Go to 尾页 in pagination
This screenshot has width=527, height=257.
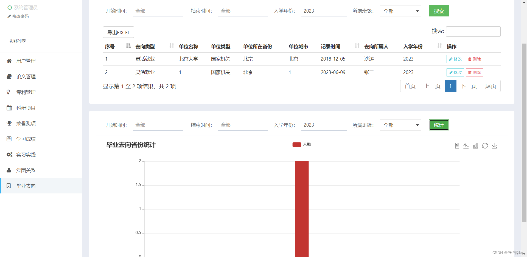click(x=490, y=86)
